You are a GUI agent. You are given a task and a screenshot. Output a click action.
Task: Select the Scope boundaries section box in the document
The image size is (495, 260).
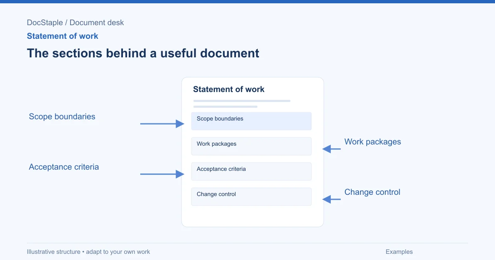click(251, 121)
